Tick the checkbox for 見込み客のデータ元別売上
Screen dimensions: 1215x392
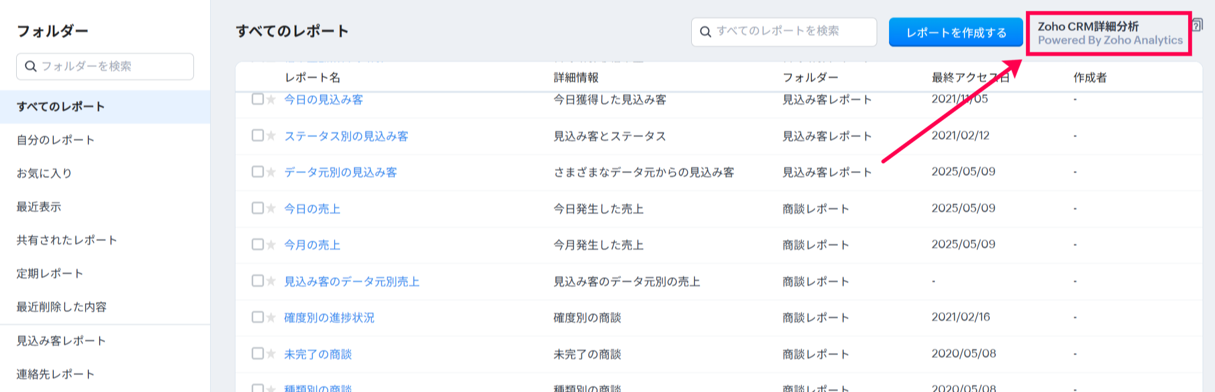pyautogui.click(x=258, y=281)
